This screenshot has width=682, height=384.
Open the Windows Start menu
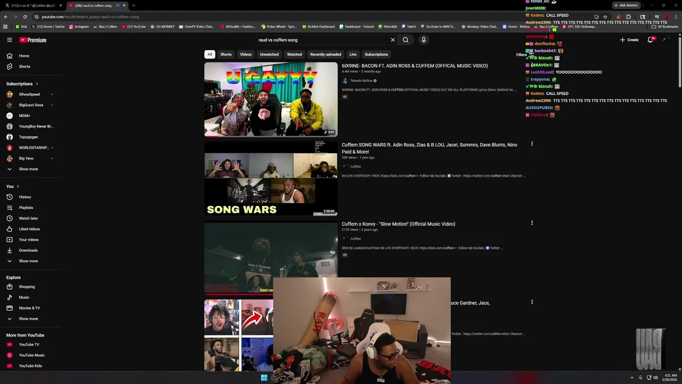pyautogui.click(x=264, y=378)
